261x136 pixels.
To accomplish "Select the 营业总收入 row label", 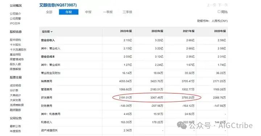I will (48, 40).
